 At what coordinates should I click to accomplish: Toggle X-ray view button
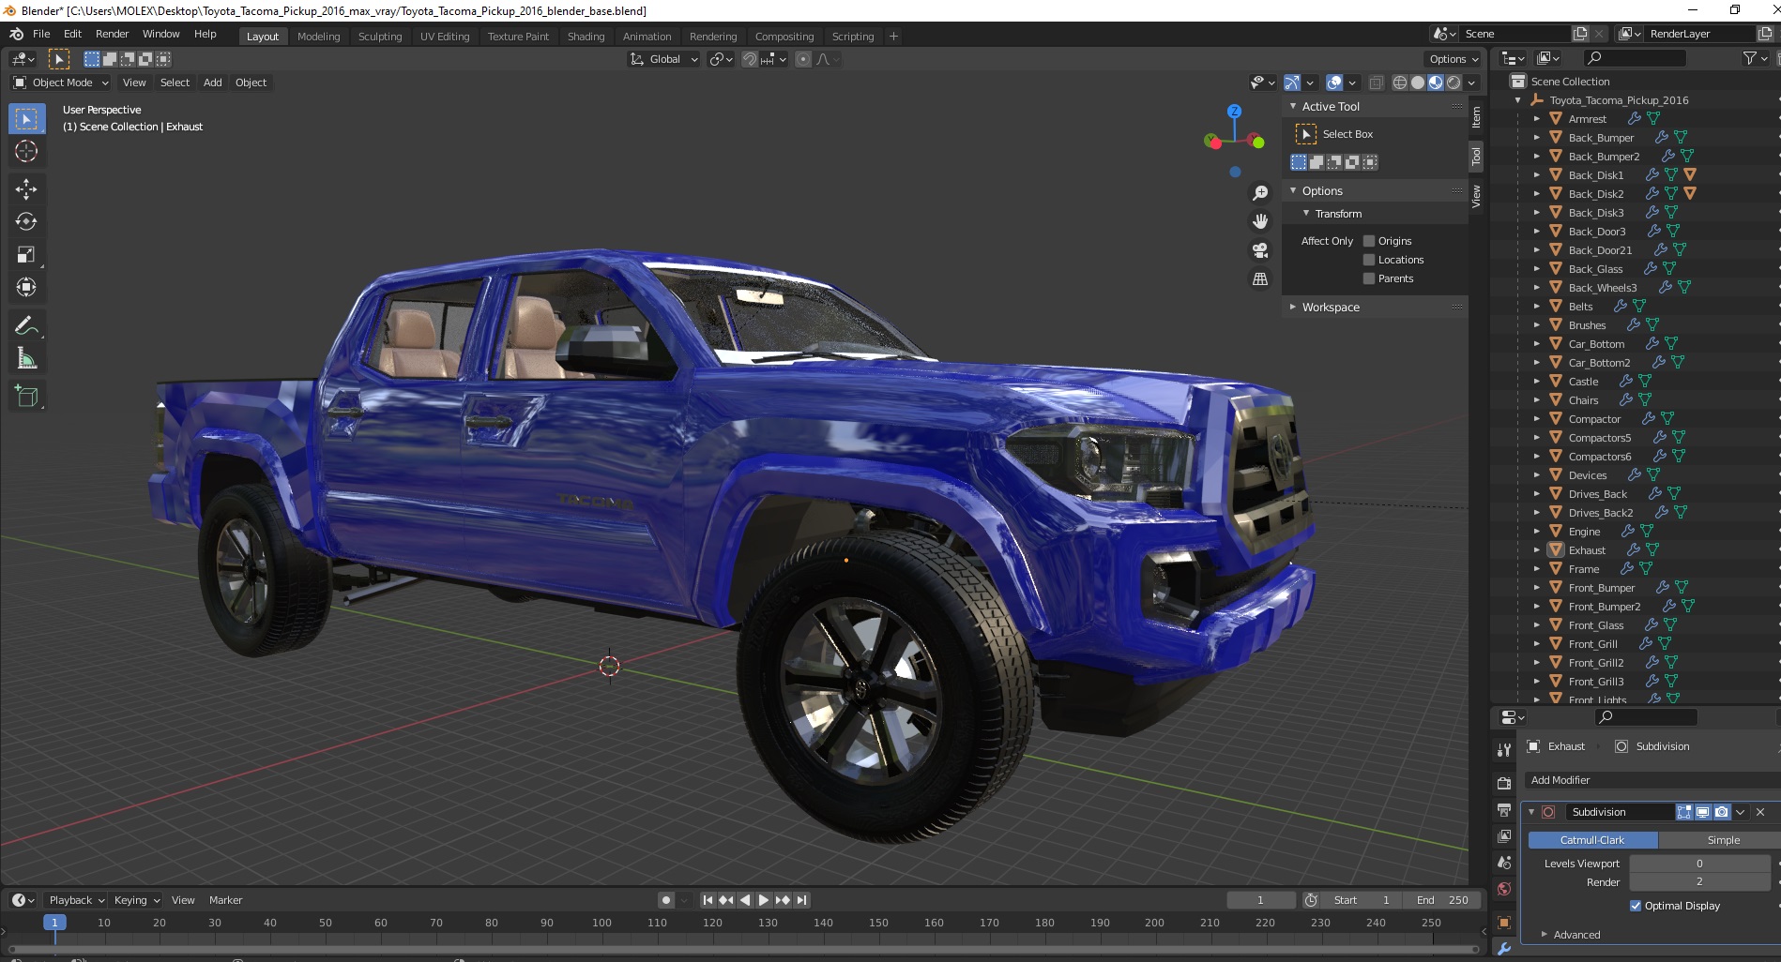pyautogui.click(x=1376, y=83)
